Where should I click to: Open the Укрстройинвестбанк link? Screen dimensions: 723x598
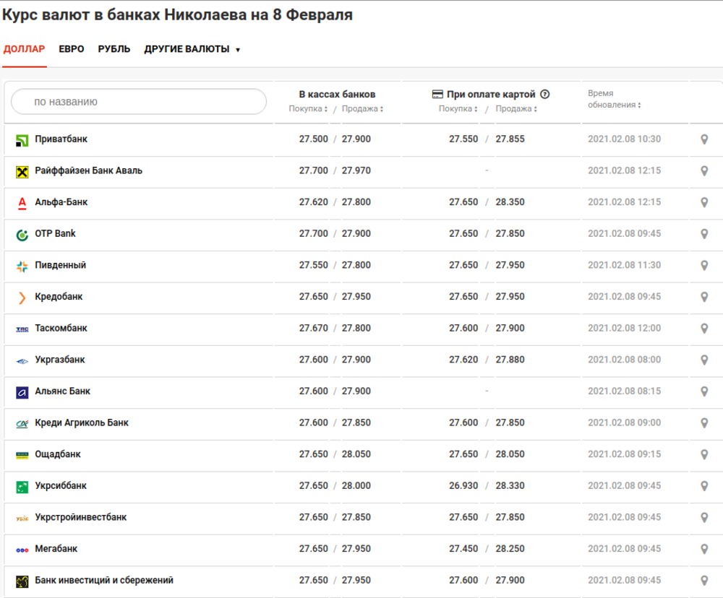click(81, 517)
